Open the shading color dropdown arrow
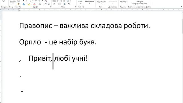 pos(57,4)
